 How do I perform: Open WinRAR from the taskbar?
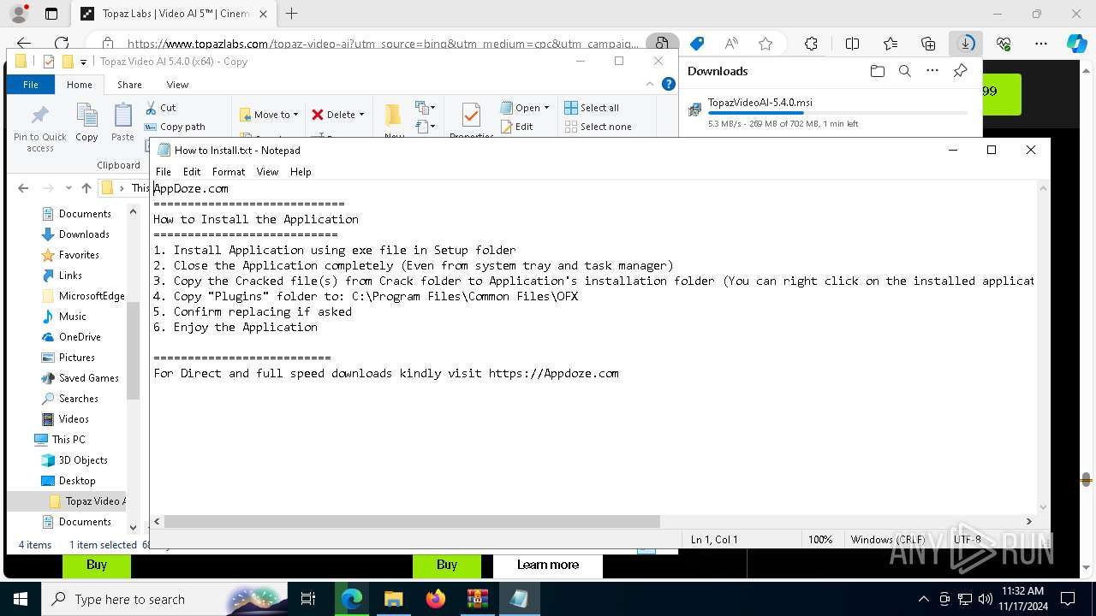(477, 599)
